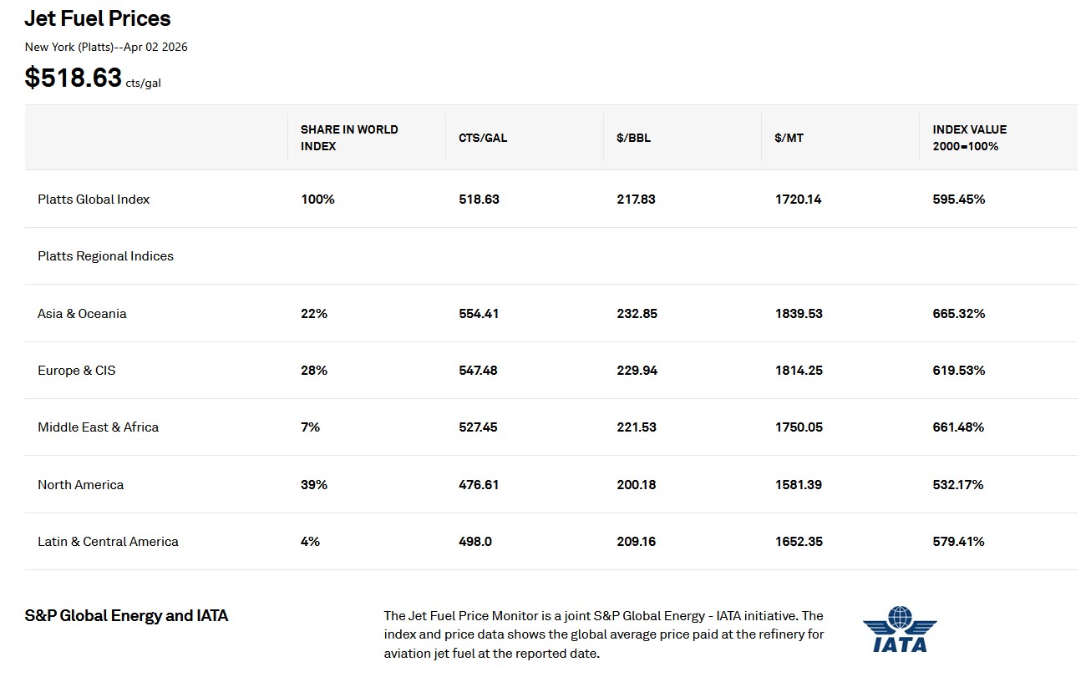Select the Europe & CIS region row
Screen dimensions: 1091x677
(x=77, y=371)
